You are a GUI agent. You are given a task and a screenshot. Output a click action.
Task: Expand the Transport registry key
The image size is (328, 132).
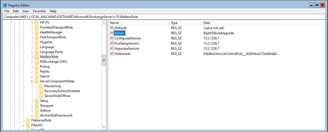(x=32, y=106)
